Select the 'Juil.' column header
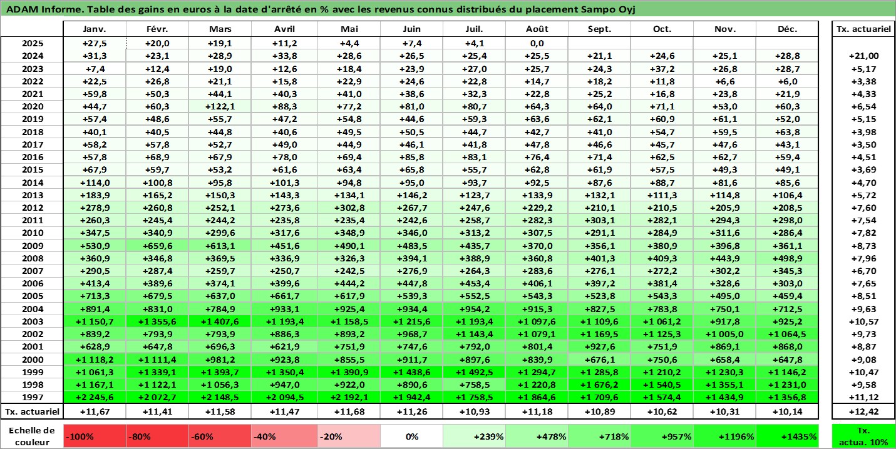Image resolution: width=896 pixels, height=449 pixels. (x=474, y=29)
